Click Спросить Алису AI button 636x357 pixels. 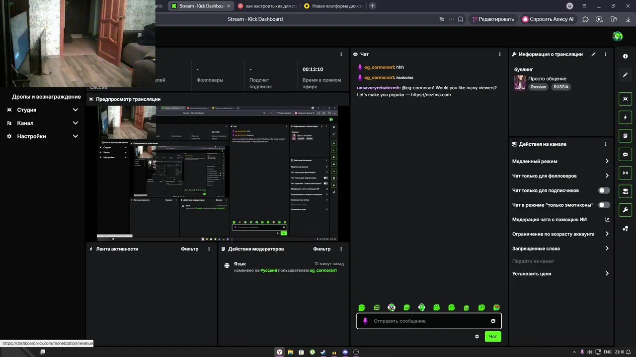548,19
